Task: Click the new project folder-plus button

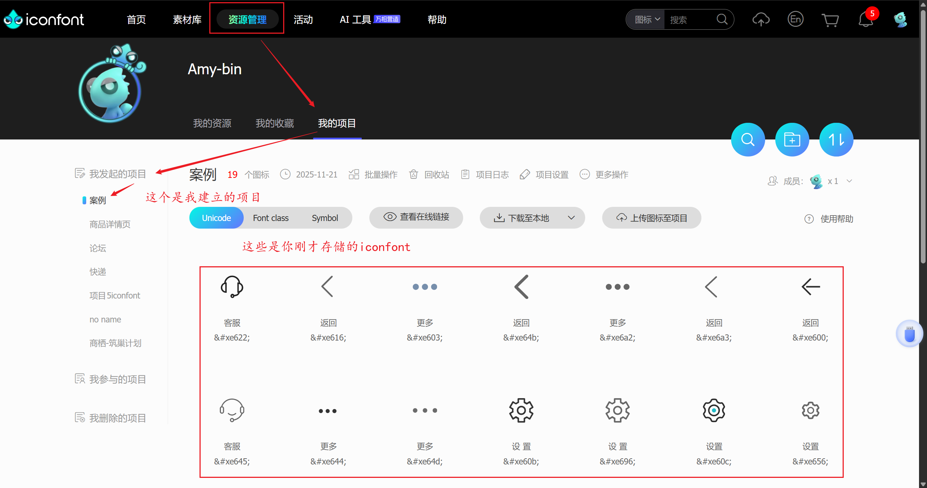Action: point(792,139)
